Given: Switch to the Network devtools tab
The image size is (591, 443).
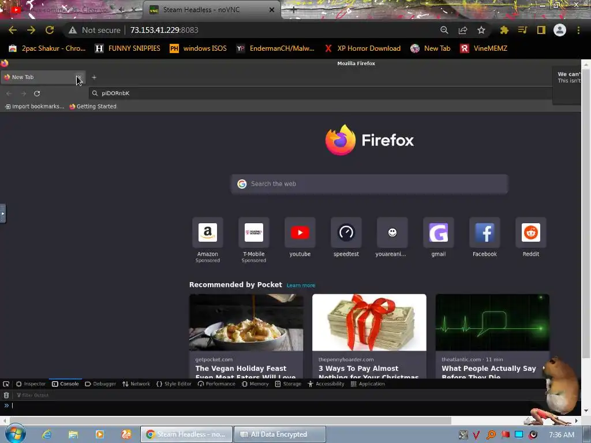Looking at the screenshot, I should [x=136, y=384].
